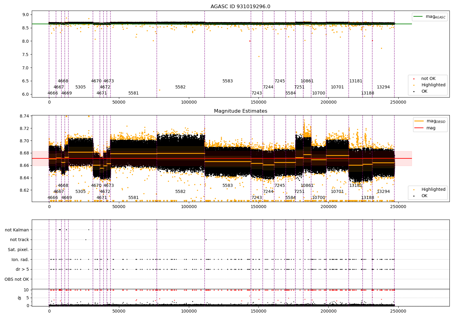Click OBSID label 13188 in top plot
The width and height of the screenshot is (454, 318).
point(367,93)
